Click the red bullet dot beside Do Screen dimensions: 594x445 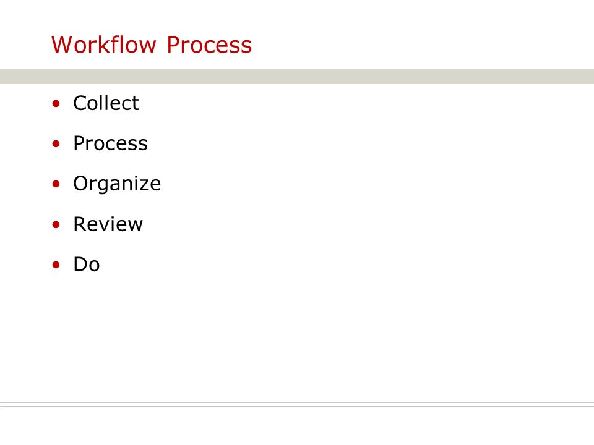coord(56,265)
